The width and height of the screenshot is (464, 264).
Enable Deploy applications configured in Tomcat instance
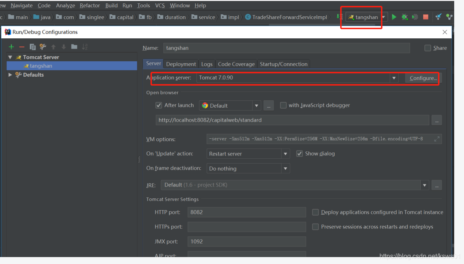point(315,212)
